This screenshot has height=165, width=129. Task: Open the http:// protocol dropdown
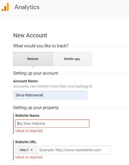point(26,150)
